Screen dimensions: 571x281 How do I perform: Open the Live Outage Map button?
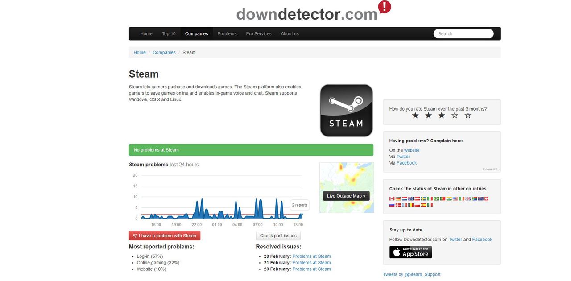[x=346, y=196]
